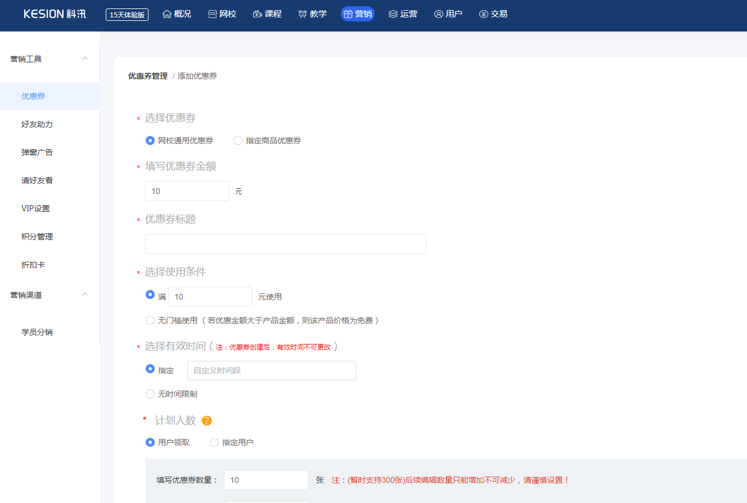This screenshot has width=747, height=503.
Task: Click the orange help icon beside 计划人数
Action: point(206,420)
